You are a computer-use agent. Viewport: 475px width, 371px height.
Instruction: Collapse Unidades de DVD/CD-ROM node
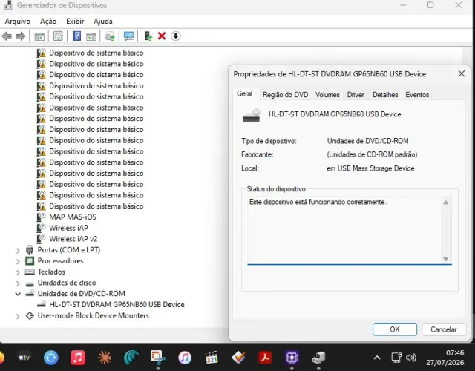(18, 294)
